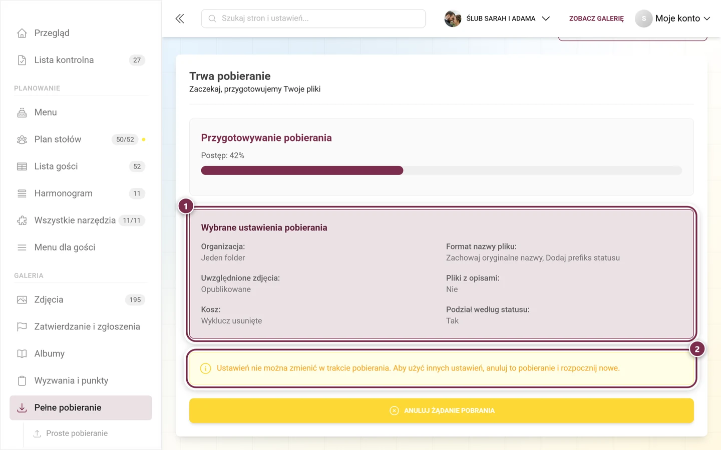Screen dimensions: 721x450
Task: Collapse the sidebar with double-chevron icon
Action: point(180,18)
